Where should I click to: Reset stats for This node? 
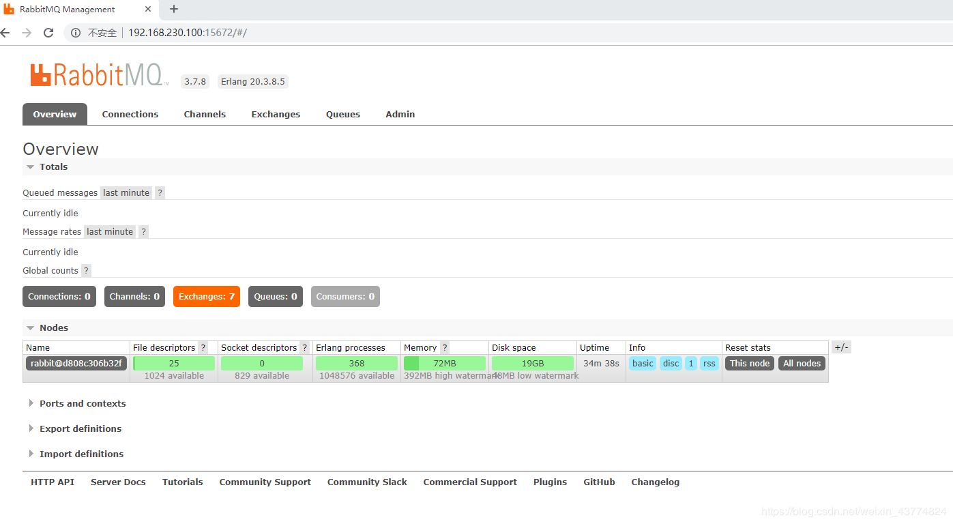pyautogui.click(x=750, y=364)
